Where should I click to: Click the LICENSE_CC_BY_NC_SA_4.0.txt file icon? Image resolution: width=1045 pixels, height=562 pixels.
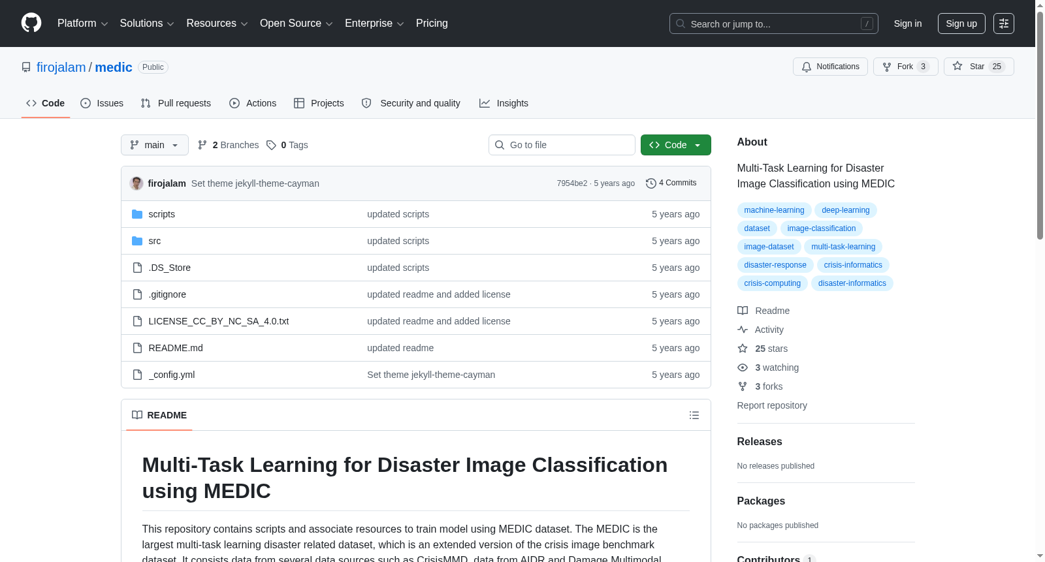(x=137, y=321)
